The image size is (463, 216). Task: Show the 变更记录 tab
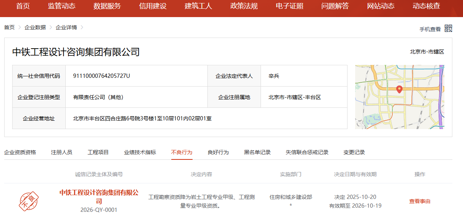coord(354,152)
